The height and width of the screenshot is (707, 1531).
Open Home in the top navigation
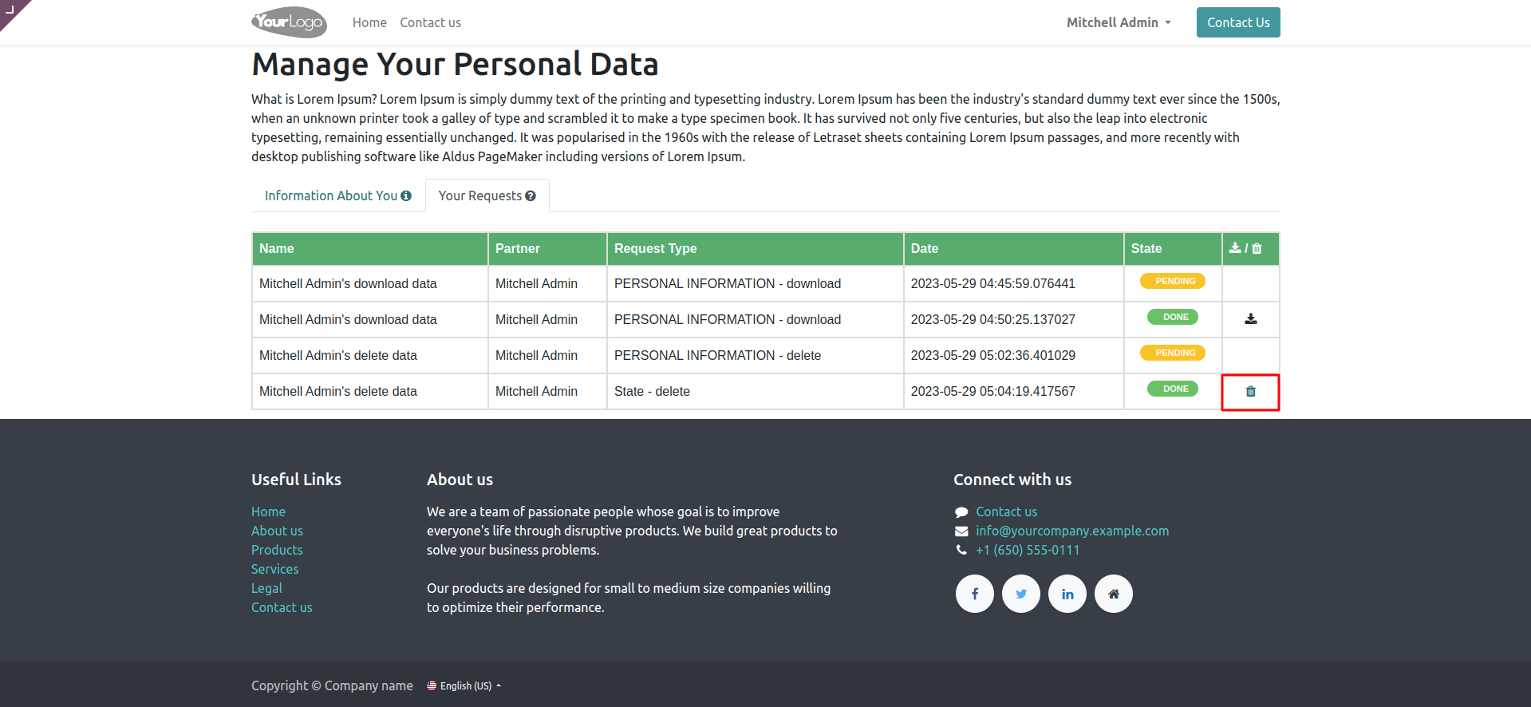(369, 22)
